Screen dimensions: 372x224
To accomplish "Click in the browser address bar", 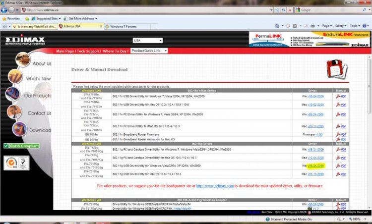I will click(x=147, y=10).
